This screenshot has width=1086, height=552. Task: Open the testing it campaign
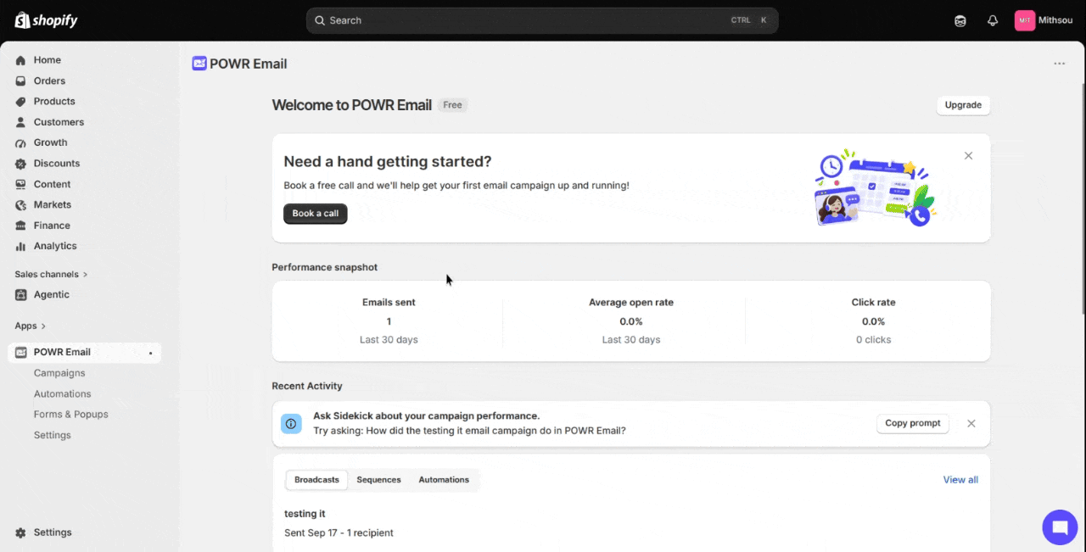pyautogui.click(x=305, y=514)
